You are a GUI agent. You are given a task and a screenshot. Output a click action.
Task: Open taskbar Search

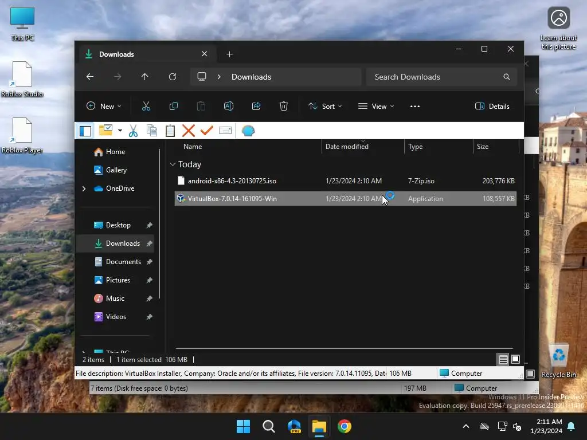268,426
